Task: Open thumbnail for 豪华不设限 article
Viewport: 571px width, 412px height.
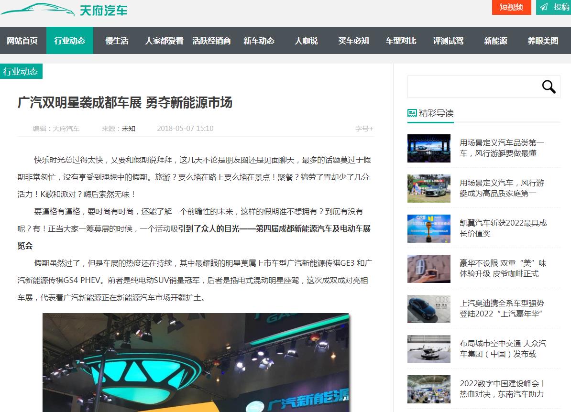Action: click(x=429, y=269)
